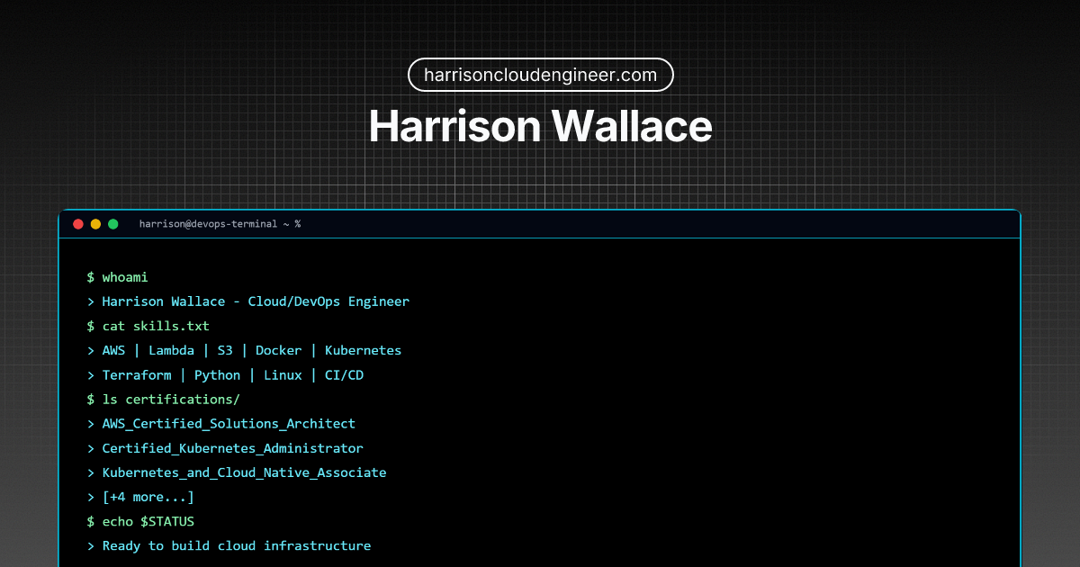Click the Harrison Wallace heading
The image size is (1080, 567).
tap(540, 127)
